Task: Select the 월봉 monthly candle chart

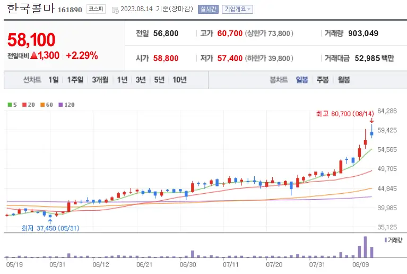Action: point(344,80)
